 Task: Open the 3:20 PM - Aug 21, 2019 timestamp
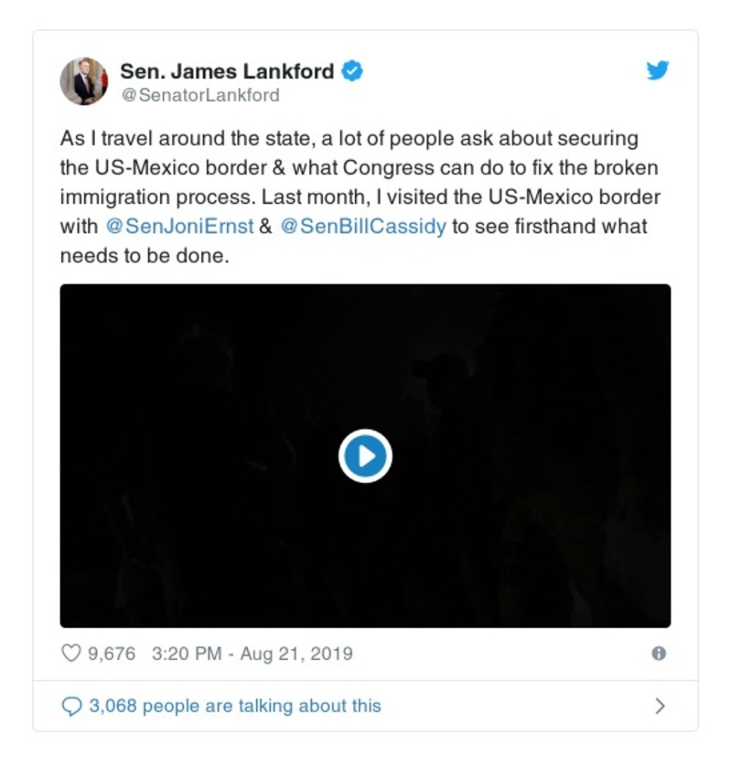coord(252,654)
